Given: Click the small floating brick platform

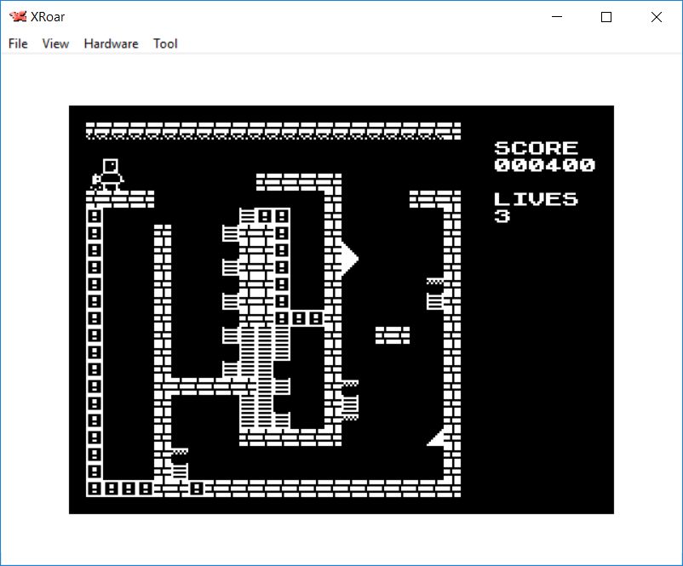Looking at the screenshot, I should click(x=393, y=335).
